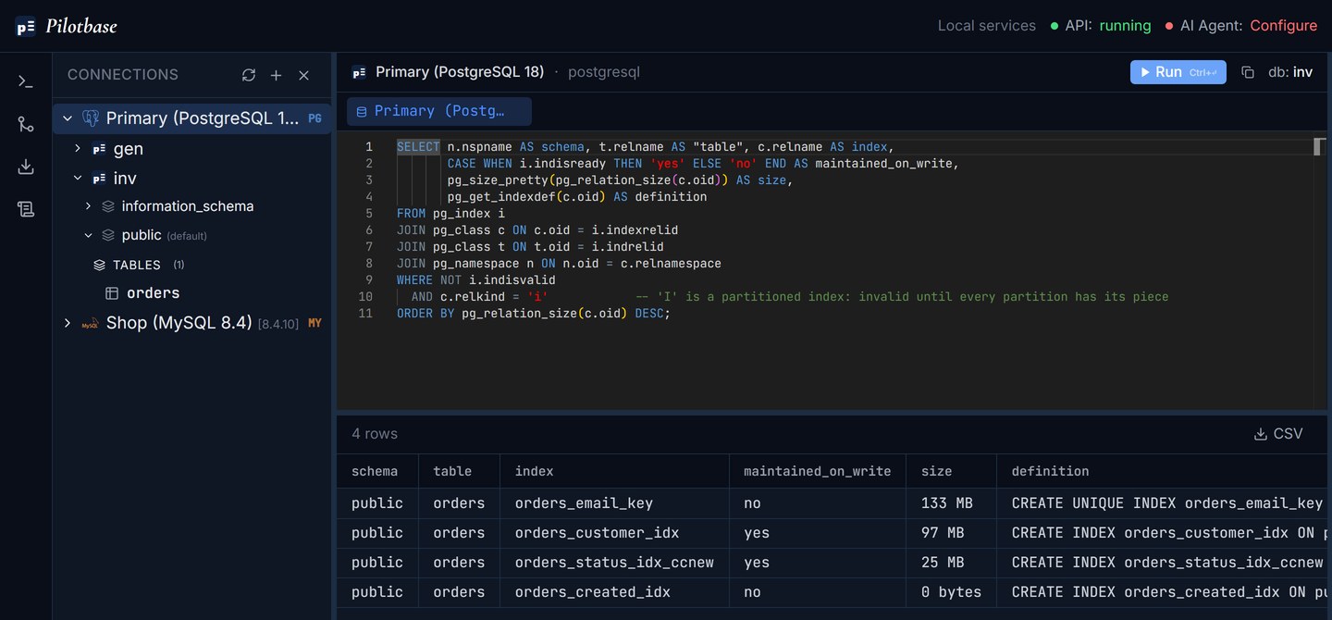Open the download/import sidebar icon
Viewport: 1332px width, 620px height.
(26, 167)
